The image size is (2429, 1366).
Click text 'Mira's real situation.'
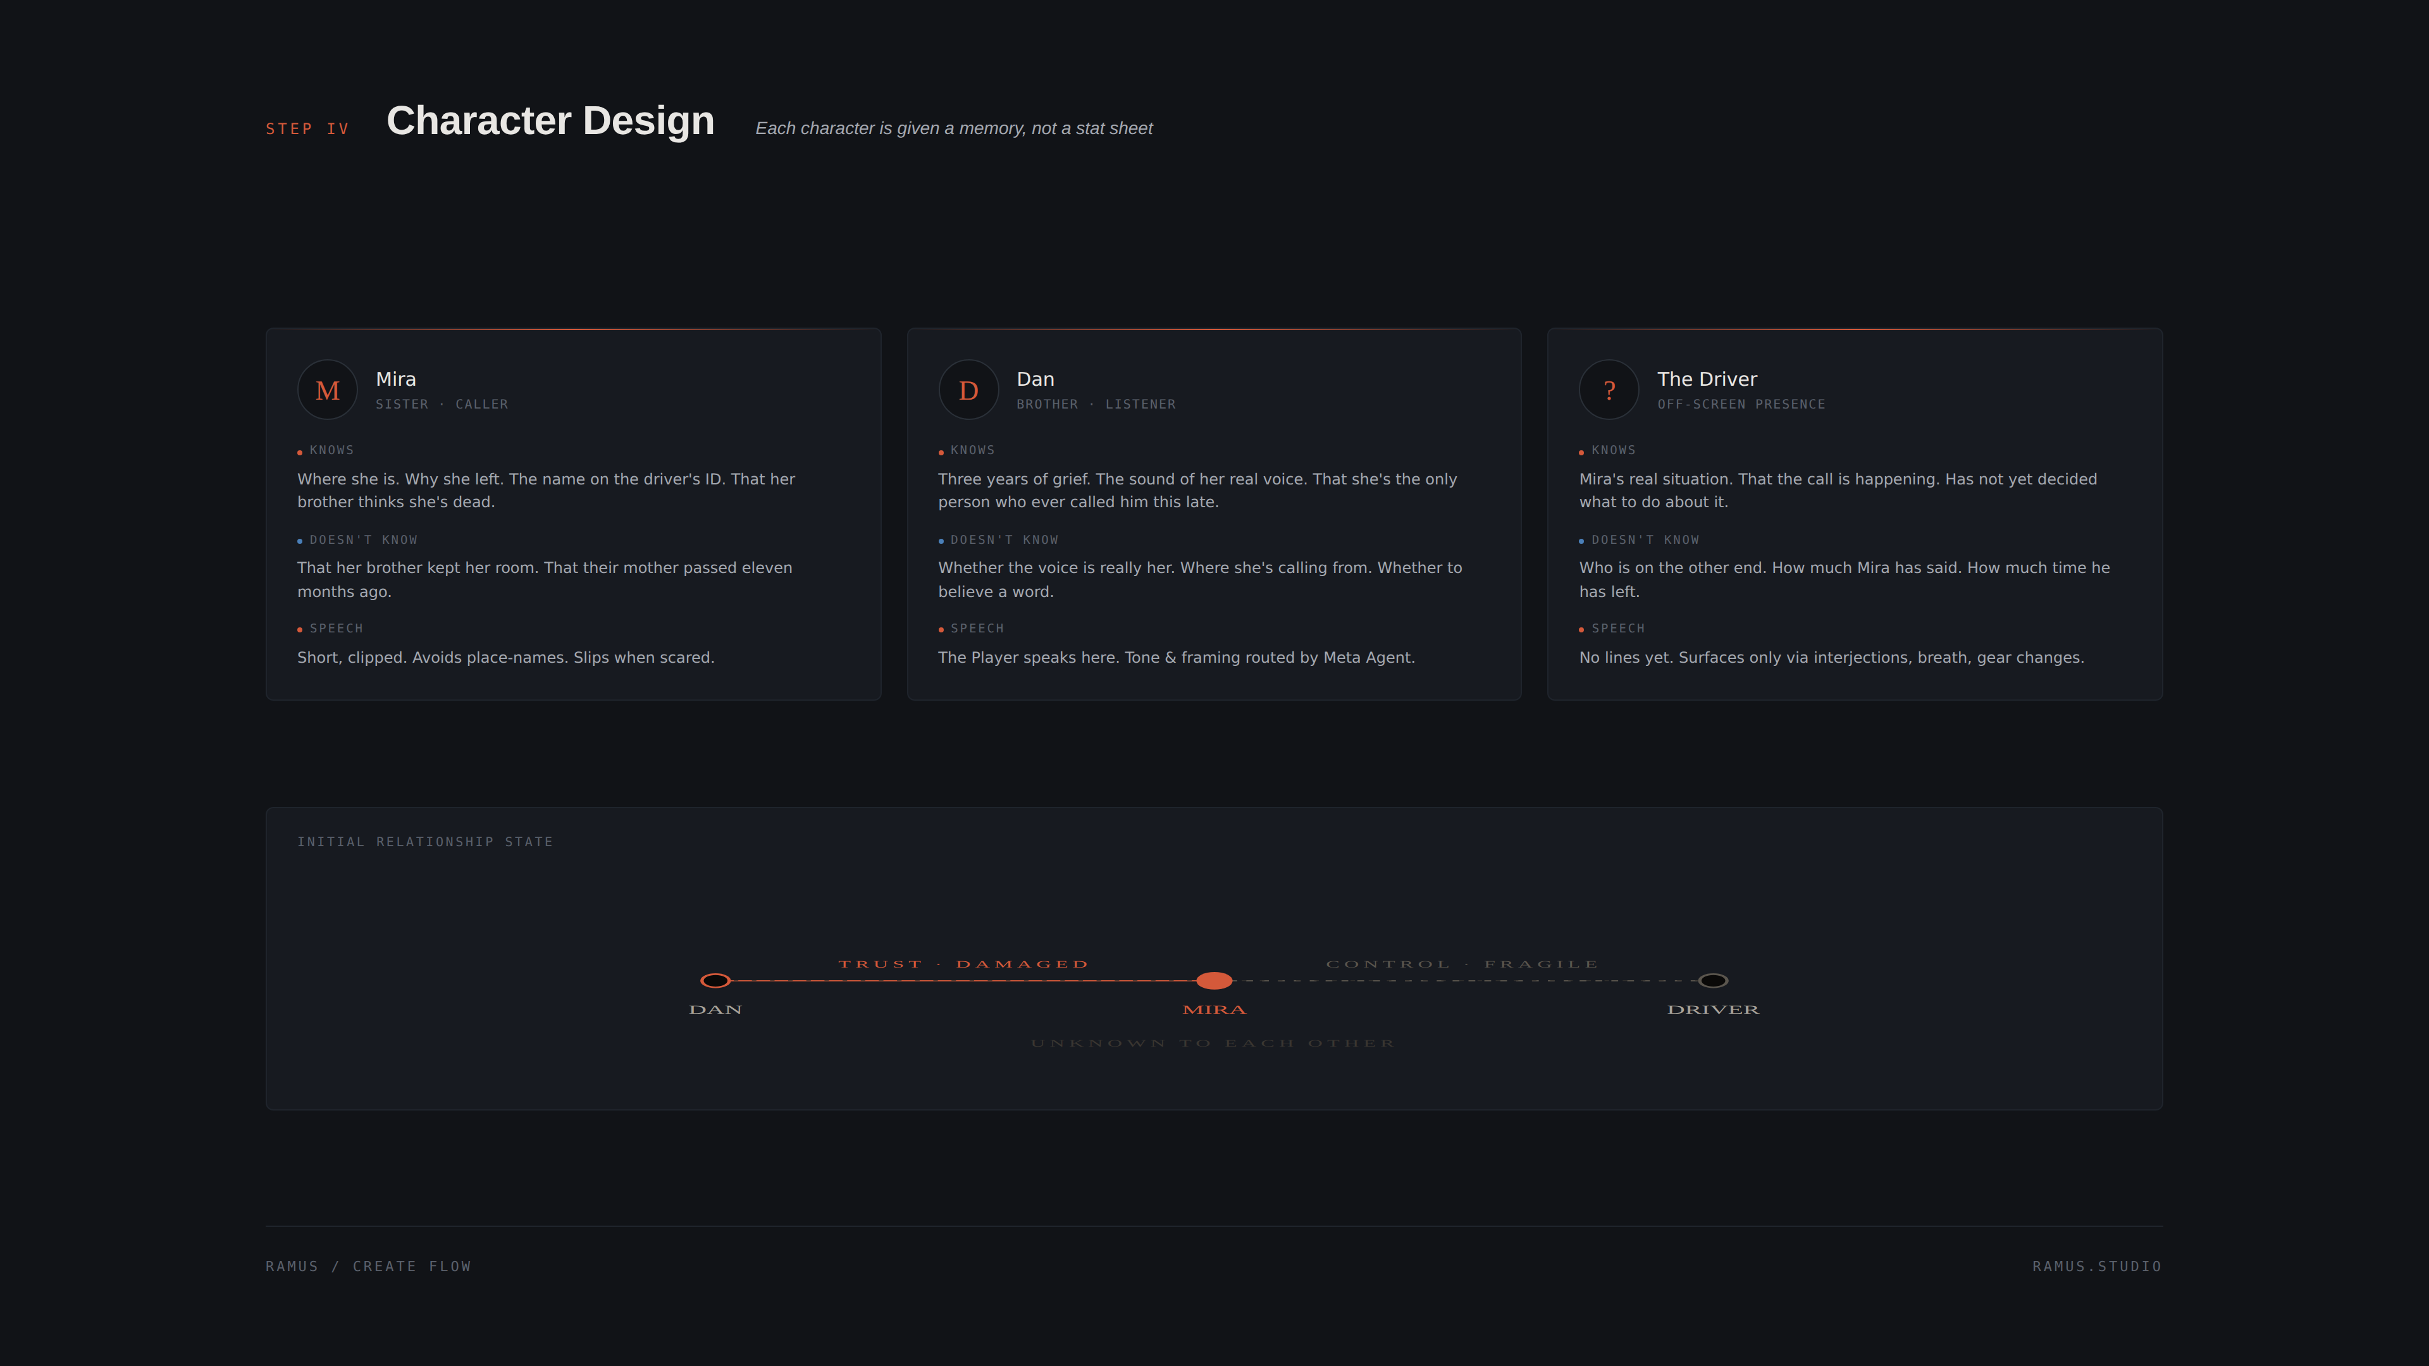[x=1656, y=479]
